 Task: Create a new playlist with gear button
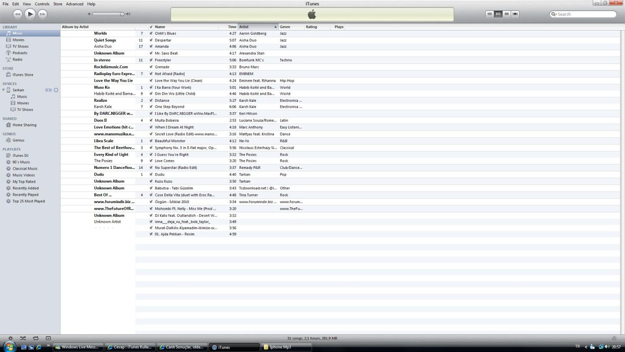point(10,338)
